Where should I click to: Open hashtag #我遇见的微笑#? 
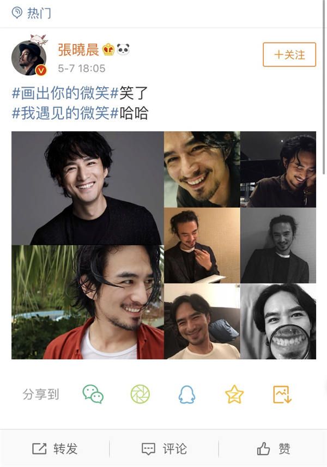pyautogui.click(x=65, y=113)
